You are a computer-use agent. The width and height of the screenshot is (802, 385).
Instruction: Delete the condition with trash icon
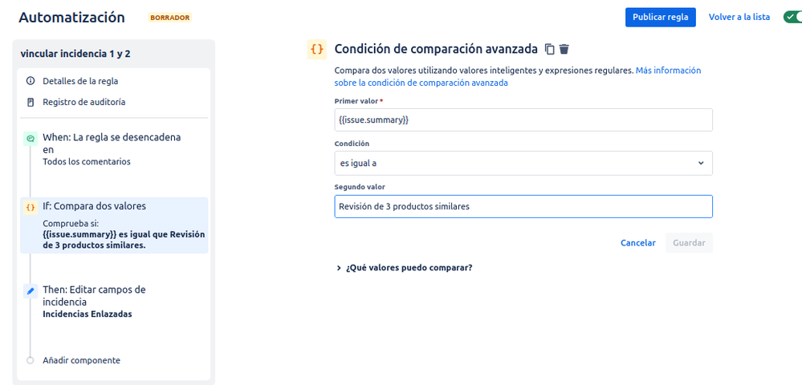coord(564,50)
